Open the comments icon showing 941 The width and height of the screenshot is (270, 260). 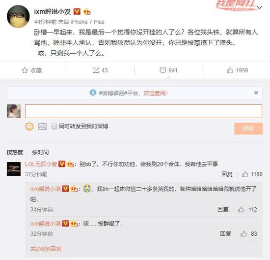tap(162, 70)
